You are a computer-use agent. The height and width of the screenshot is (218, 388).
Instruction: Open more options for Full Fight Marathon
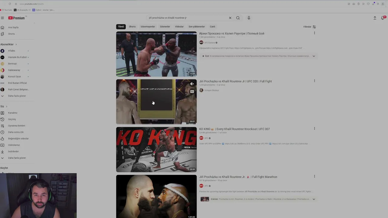coord(314,176)
